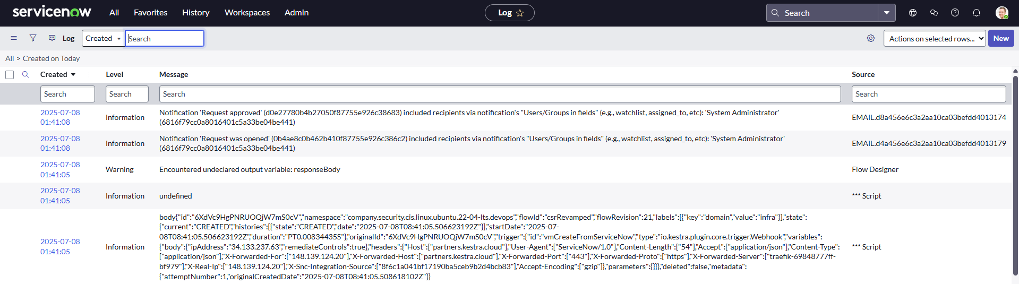Open the body JSON log record timestamp
The height and width of the screenshot is (284, 1019).
tap(60, 246)
